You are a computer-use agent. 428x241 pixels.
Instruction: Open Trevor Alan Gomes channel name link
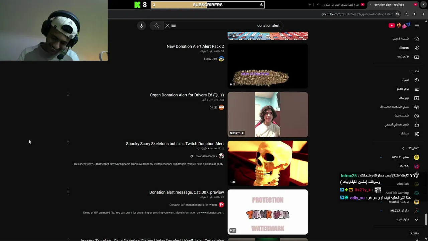[205, 156]
